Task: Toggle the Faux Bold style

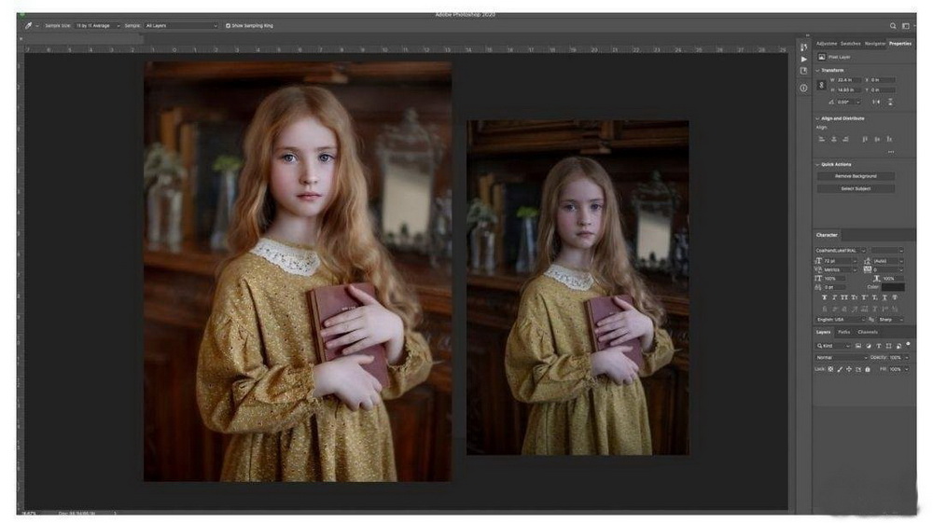Action: (825, 297)
